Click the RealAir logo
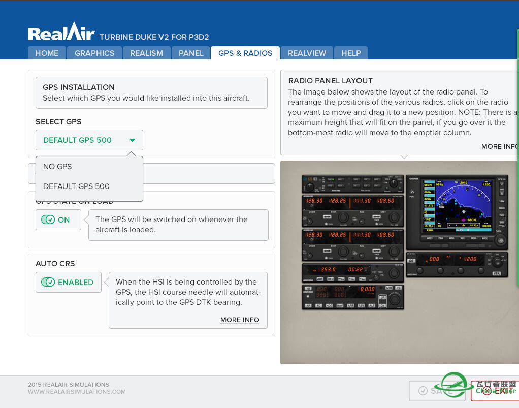The width and height of the screenshot is (519, 408). coord(61,32)
